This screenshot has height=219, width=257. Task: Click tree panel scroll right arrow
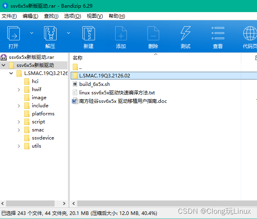pos(64,203)
